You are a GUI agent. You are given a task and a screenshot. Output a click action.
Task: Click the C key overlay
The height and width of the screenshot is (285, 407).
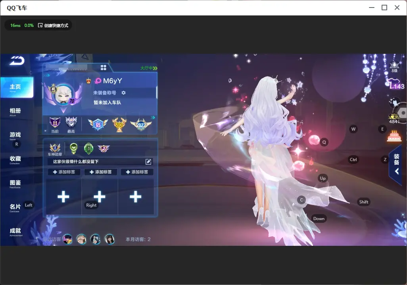tap(301, 200)
